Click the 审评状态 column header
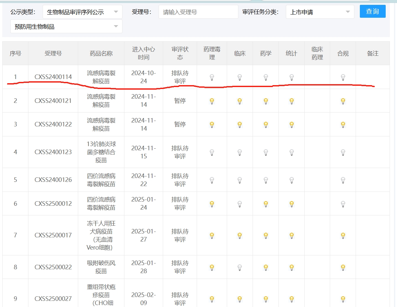Screen dimensions: 397x307 (x=180, y=53)
